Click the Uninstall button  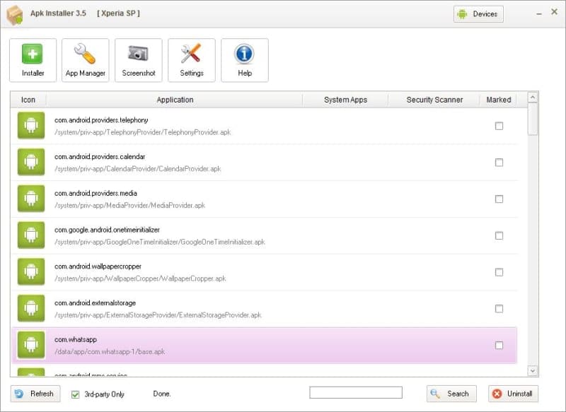tap(513, 394)
